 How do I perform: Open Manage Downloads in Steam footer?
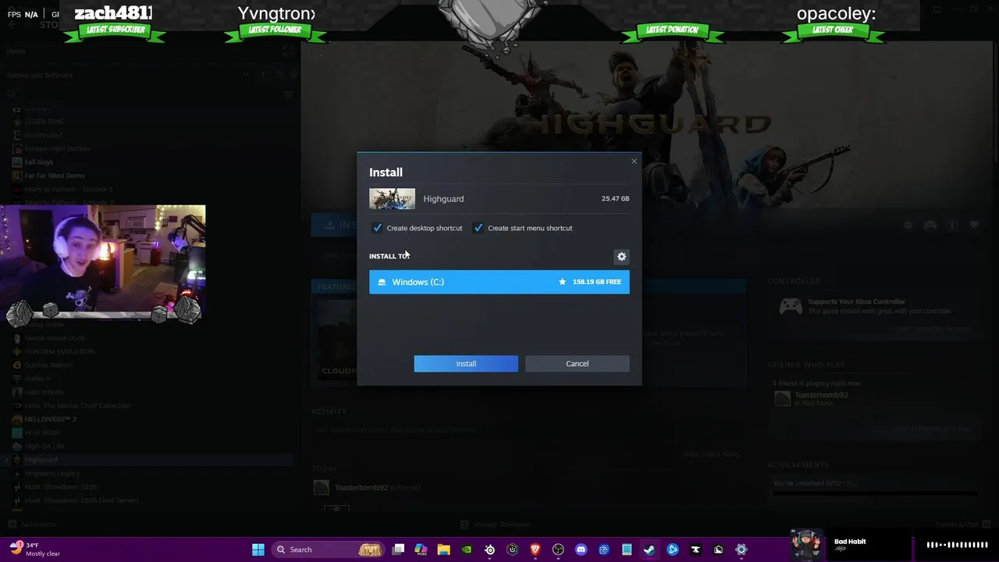[x=496, y=525]
